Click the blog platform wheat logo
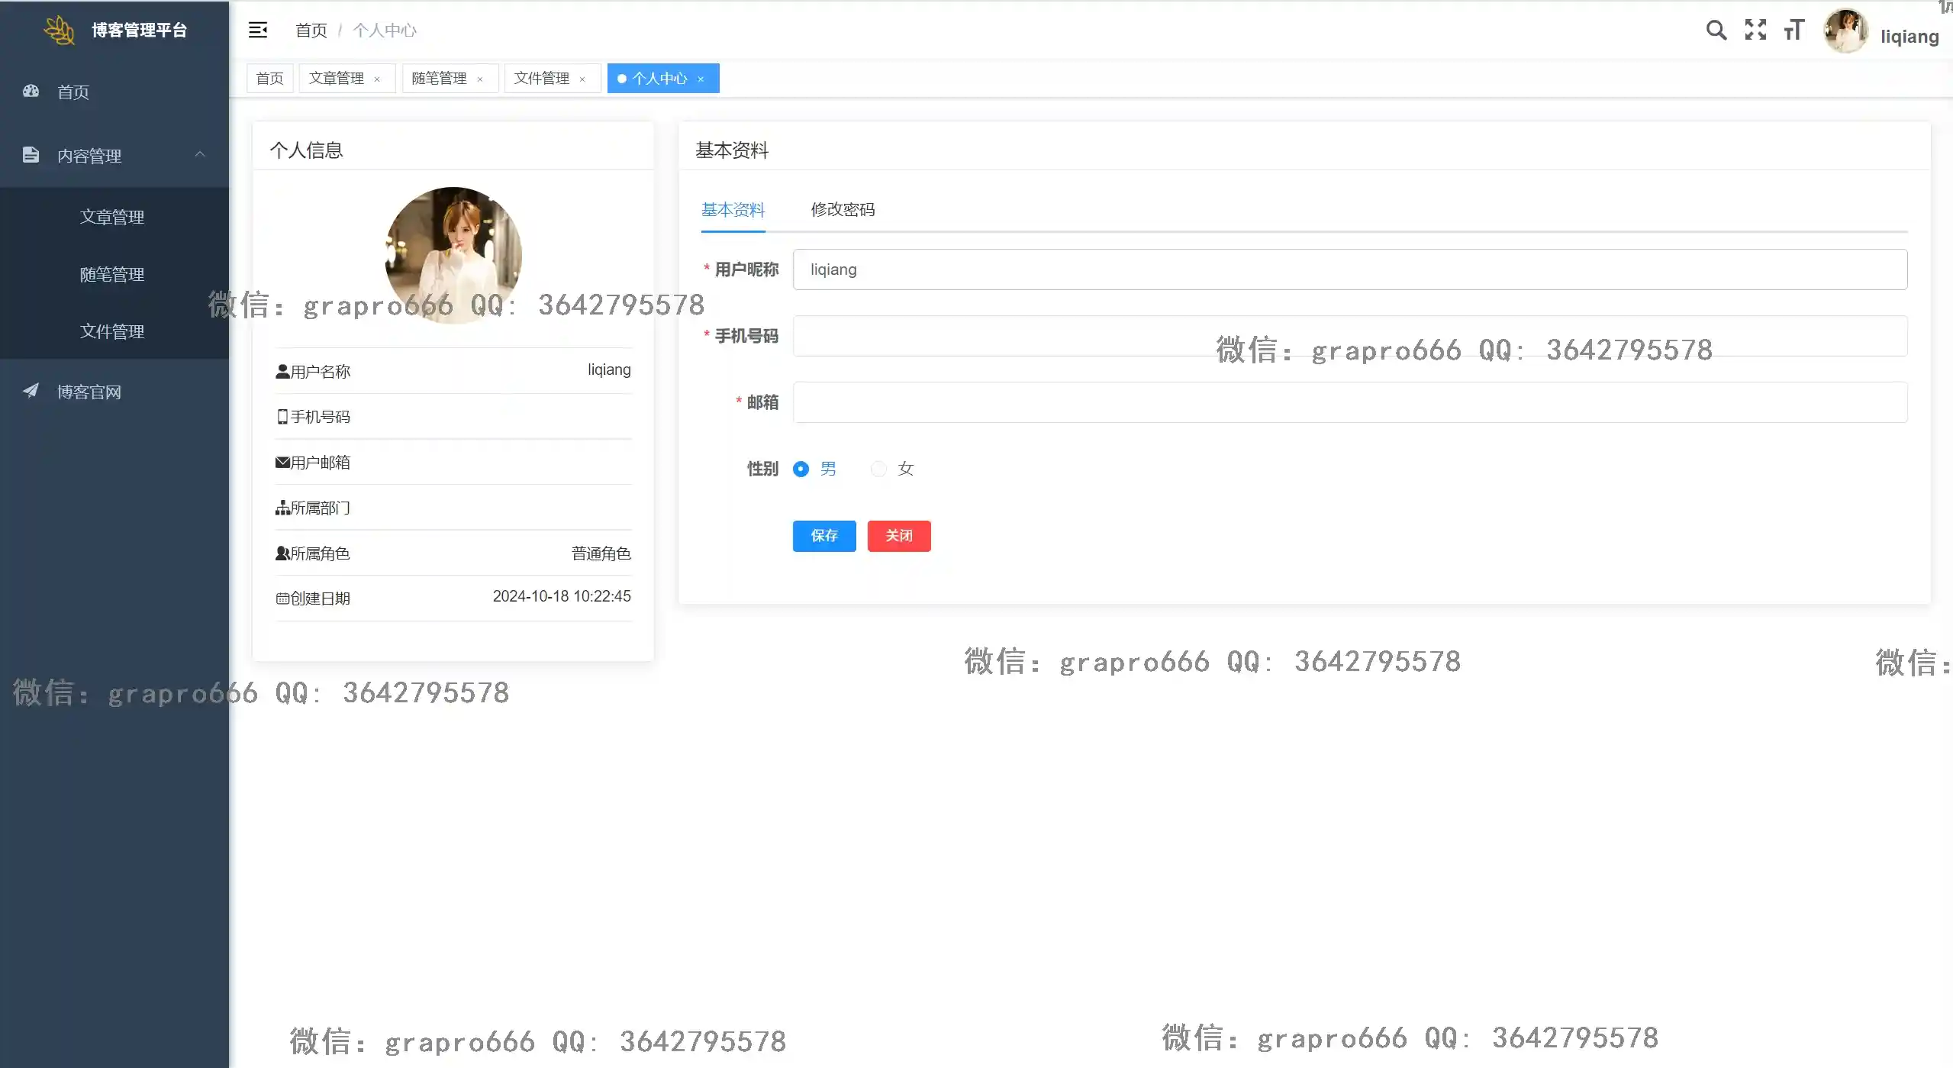This screenshot has width=1953, height=1068. coord(59,30)
